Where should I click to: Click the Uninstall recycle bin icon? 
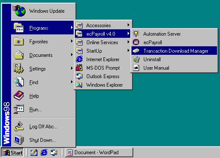tap(136, 59)
